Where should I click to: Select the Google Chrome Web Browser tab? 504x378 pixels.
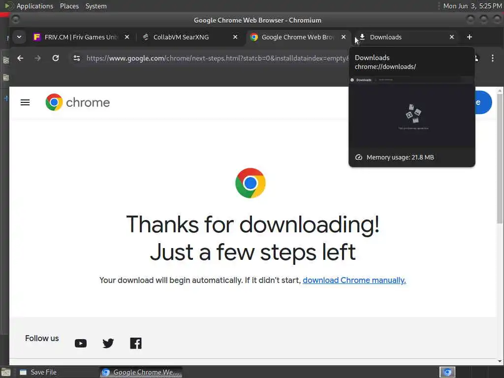click(x=298, y=37)
